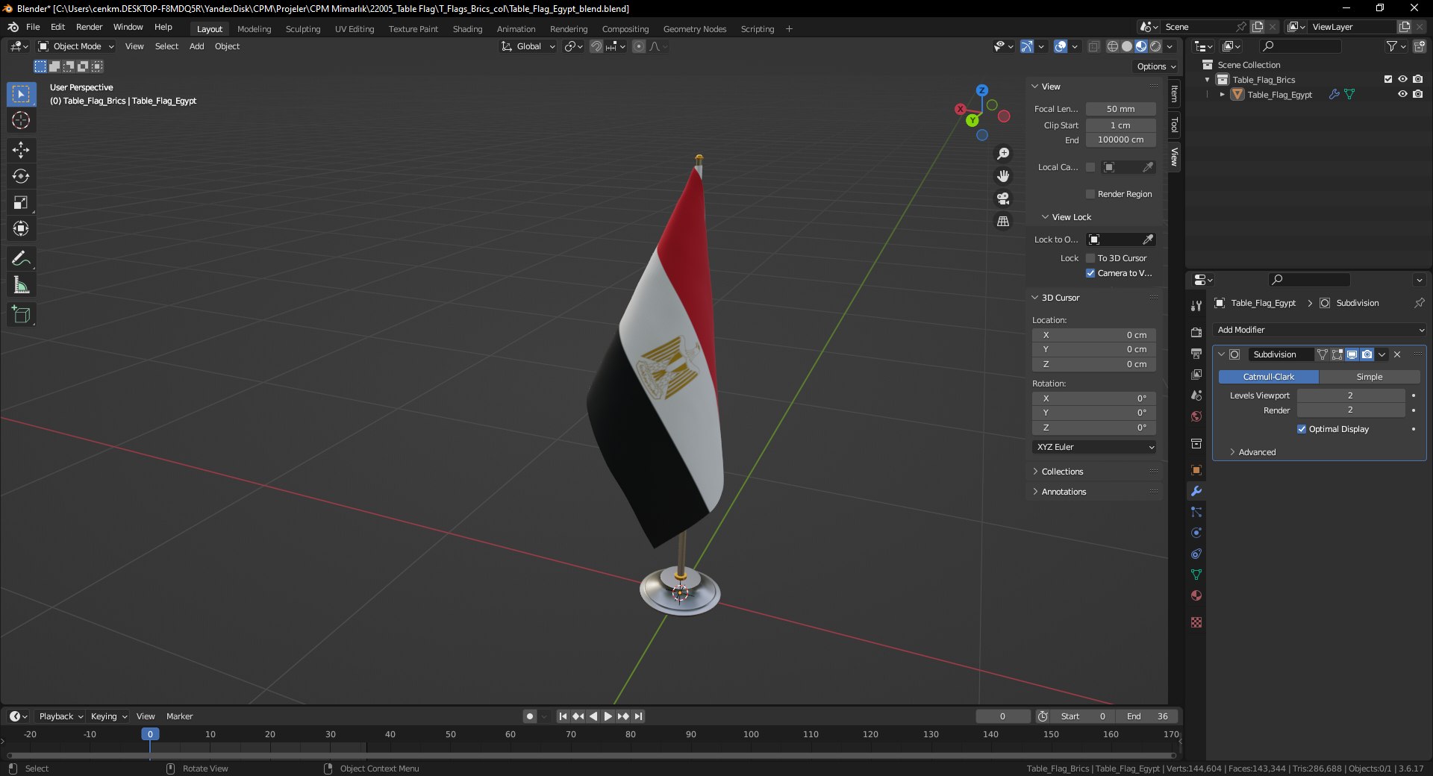
Task: Open the Options dropdown
Action: click(1156, 66)
